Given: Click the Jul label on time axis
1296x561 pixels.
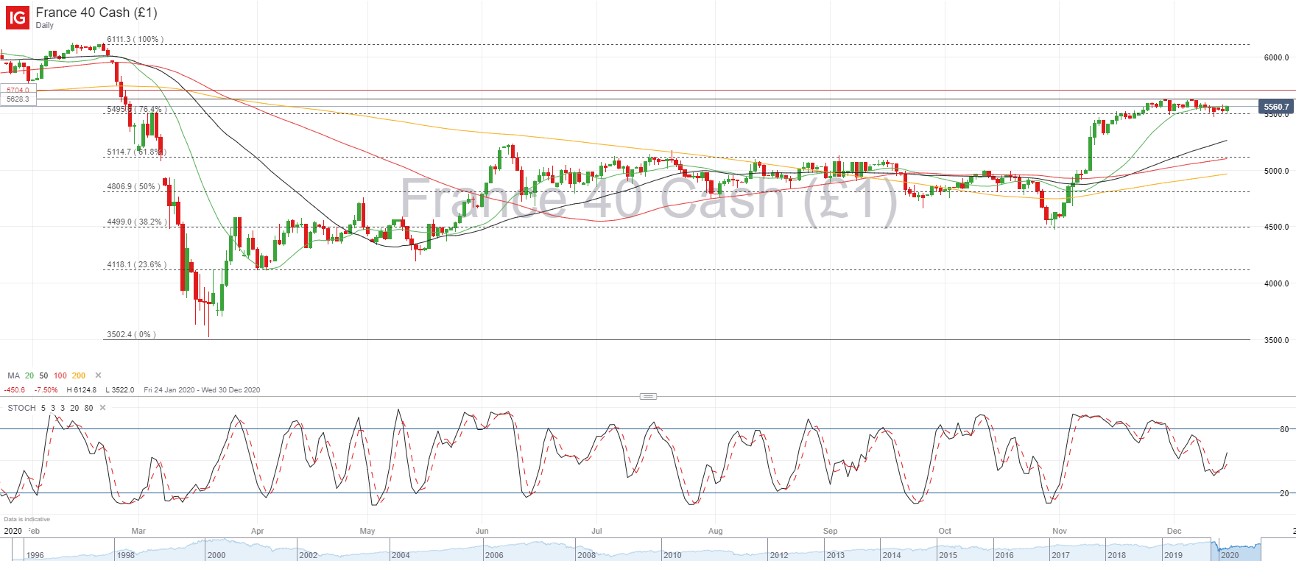Looking at the screenshot, I should click(x=596, y=531).
